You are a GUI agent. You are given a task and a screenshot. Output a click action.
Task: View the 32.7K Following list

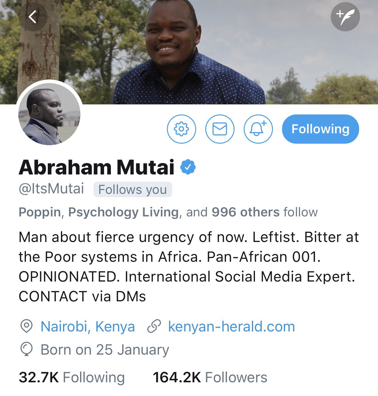click(x=72, y=377)
